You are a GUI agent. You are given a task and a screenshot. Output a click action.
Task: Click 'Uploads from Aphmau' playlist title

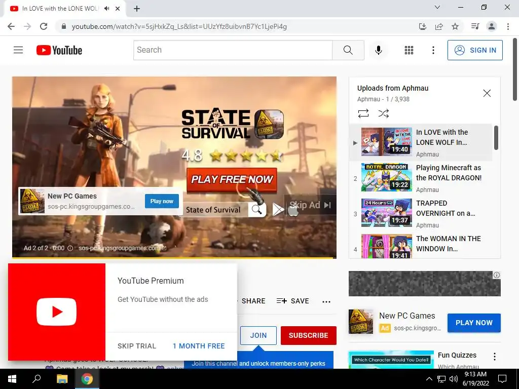tap(393, 88)
